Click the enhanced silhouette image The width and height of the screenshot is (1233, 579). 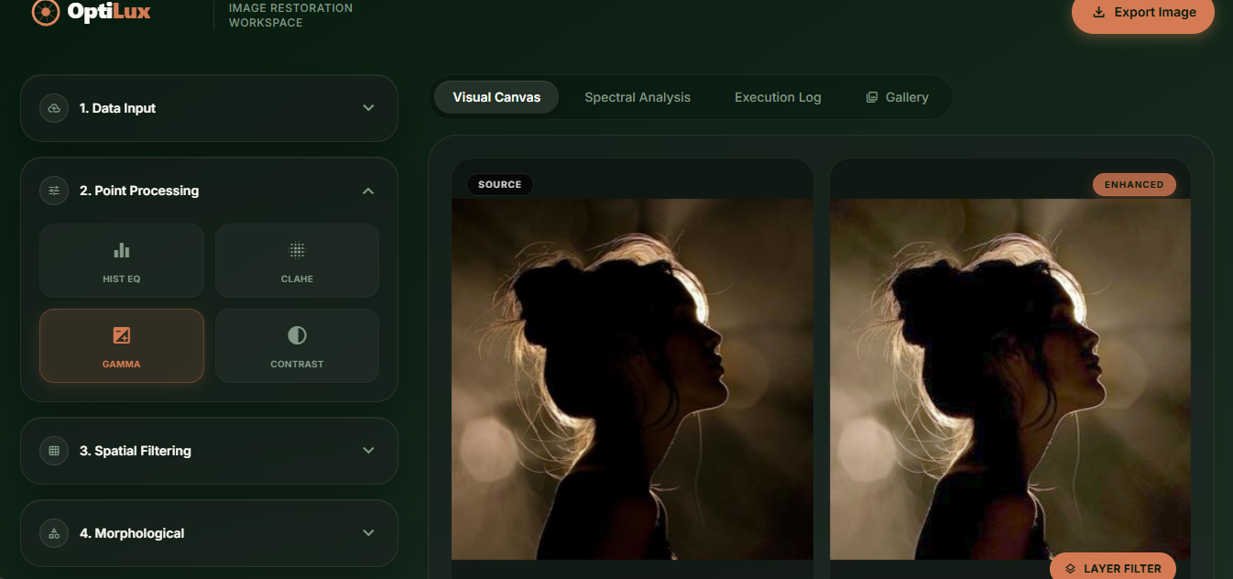coord(1010,379)
